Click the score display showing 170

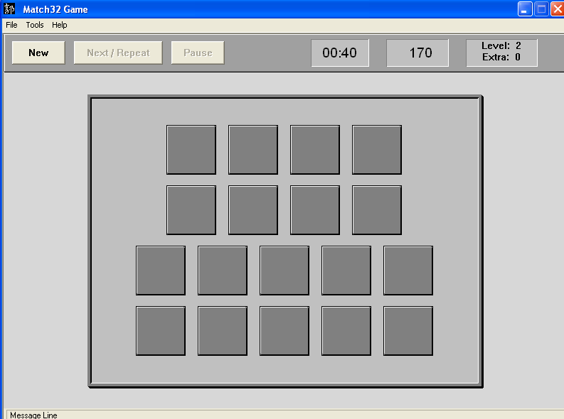pos(417,53)
